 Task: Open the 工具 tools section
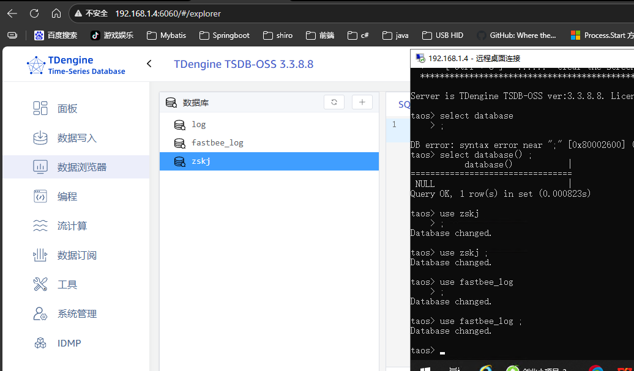pos(67,285)
